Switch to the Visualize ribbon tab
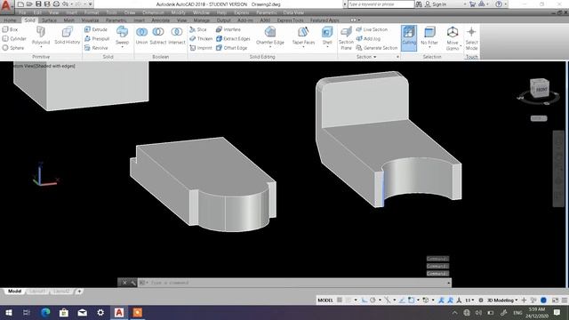Viewport: 569px width, 320px height. pos(90,20)
